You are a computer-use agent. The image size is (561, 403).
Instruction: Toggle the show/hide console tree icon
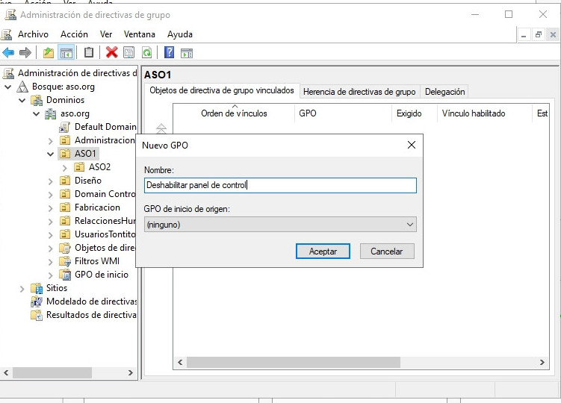(66, 52)
